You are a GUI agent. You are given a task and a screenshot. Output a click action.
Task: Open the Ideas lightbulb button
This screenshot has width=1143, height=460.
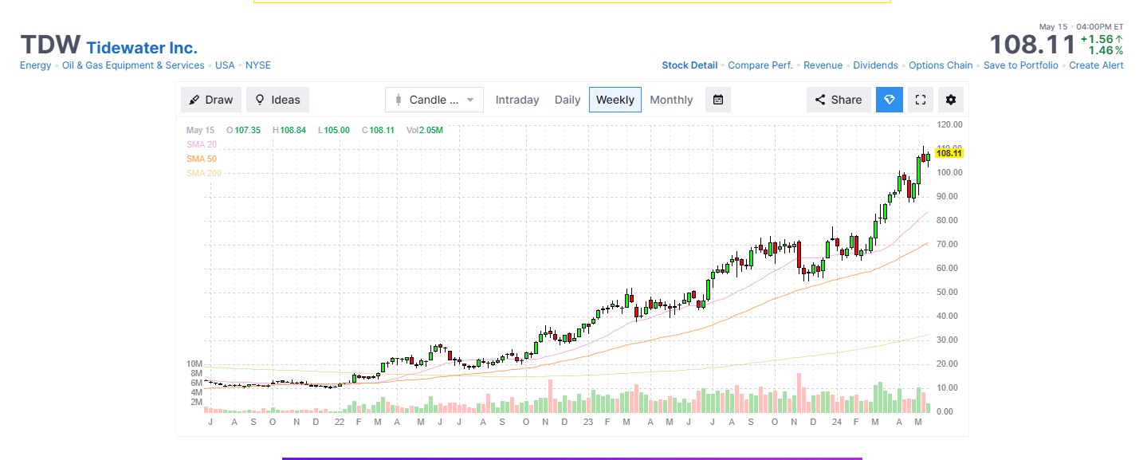pos(277,100)
